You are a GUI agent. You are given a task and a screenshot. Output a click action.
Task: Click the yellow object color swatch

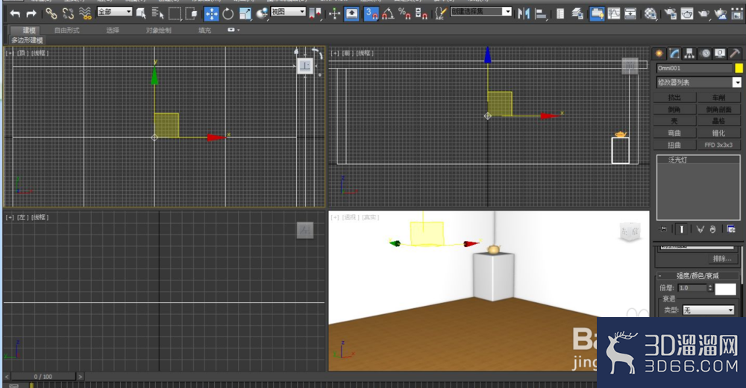pos(739,68)
